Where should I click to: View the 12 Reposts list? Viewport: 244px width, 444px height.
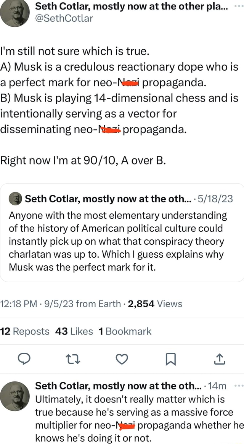tap(24, 331)
